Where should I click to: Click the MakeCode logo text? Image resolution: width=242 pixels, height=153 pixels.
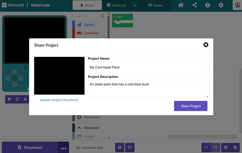40,5
